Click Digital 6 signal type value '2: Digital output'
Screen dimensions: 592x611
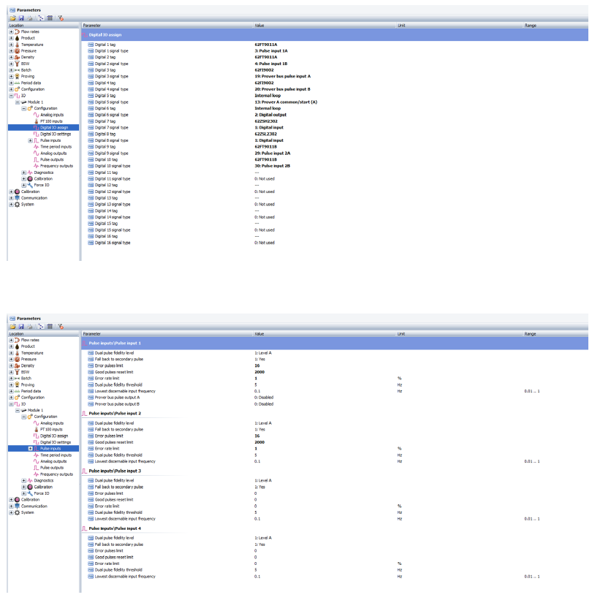point(270,115)
